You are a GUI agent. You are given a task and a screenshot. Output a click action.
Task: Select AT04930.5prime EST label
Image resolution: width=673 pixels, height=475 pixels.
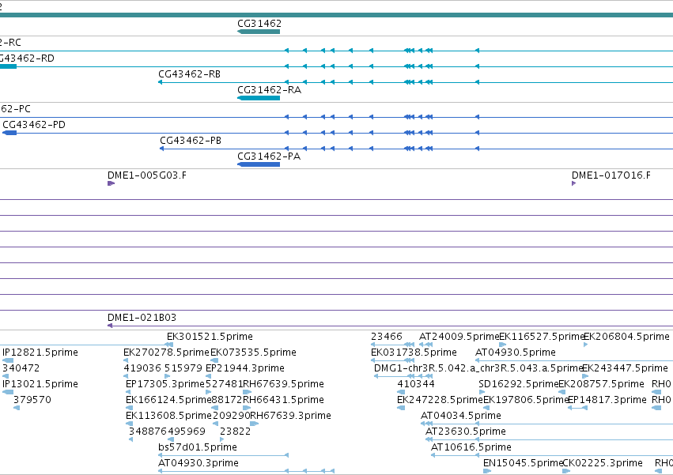click(x=516, y=352)
